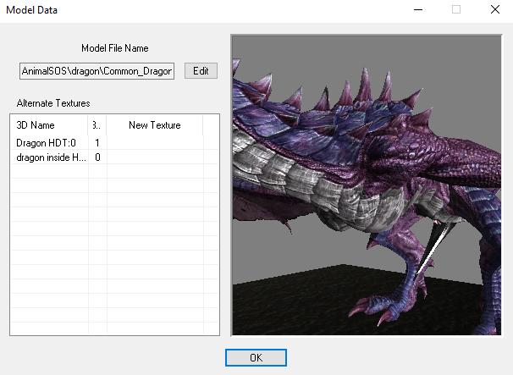
Task: Click index value 1 in Dragon HDT row
Action: coord(97,143)
